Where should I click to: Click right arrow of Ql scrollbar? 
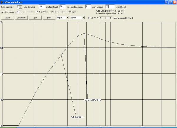111,18
